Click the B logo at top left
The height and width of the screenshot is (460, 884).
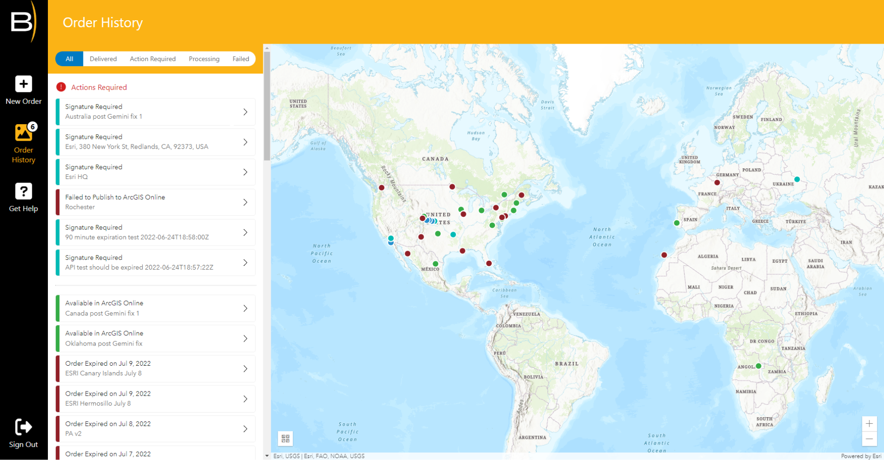click(23, 21)
